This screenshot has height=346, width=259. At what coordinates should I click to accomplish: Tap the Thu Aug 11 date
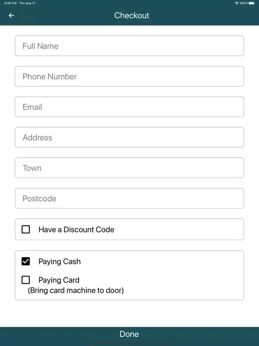tap(27, 3)
